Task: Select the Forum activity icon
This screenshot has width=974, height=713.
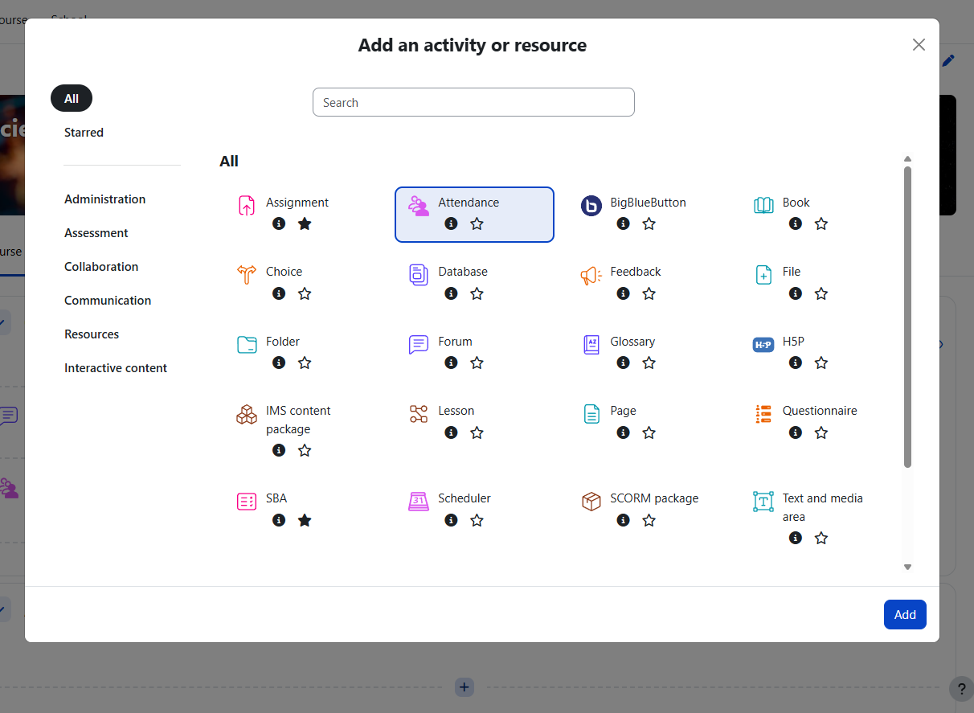Action: tap(419, 345)
